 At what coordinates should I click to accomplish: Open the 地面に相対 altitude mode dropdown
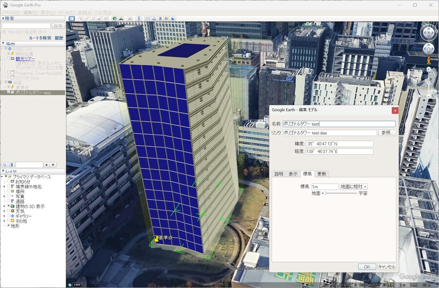tap(354, 187)
